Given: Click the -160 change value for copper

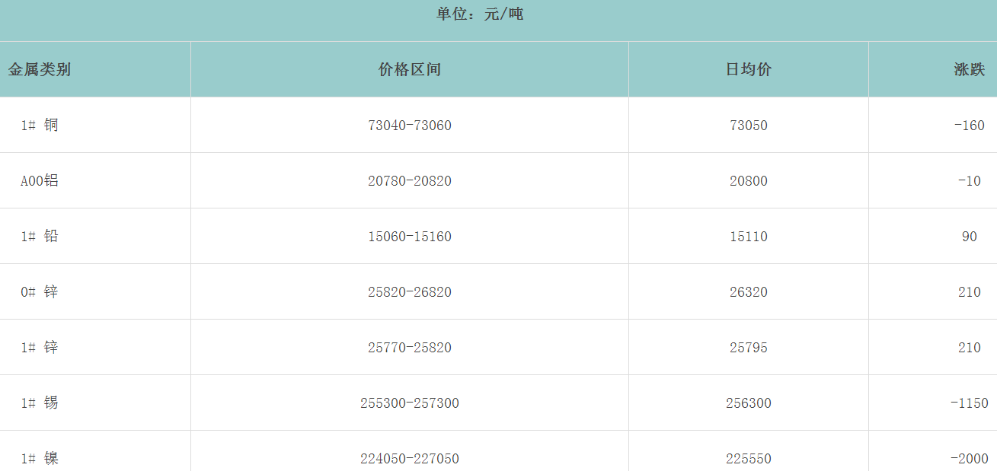Looking at the screenshot, I should pyautogui.click(x=969, y=126).
